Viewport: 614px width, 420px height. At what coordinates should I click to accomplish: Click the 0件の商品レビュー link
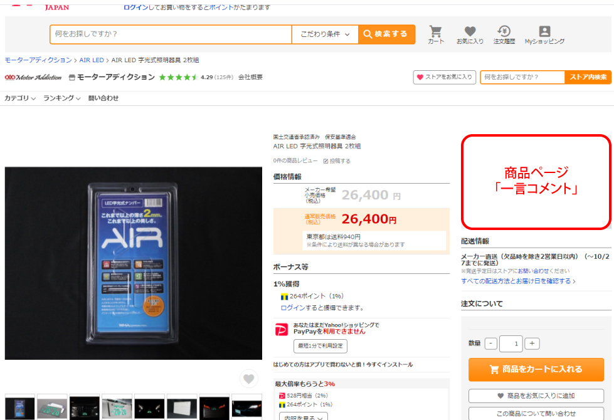tap(295, 161)
